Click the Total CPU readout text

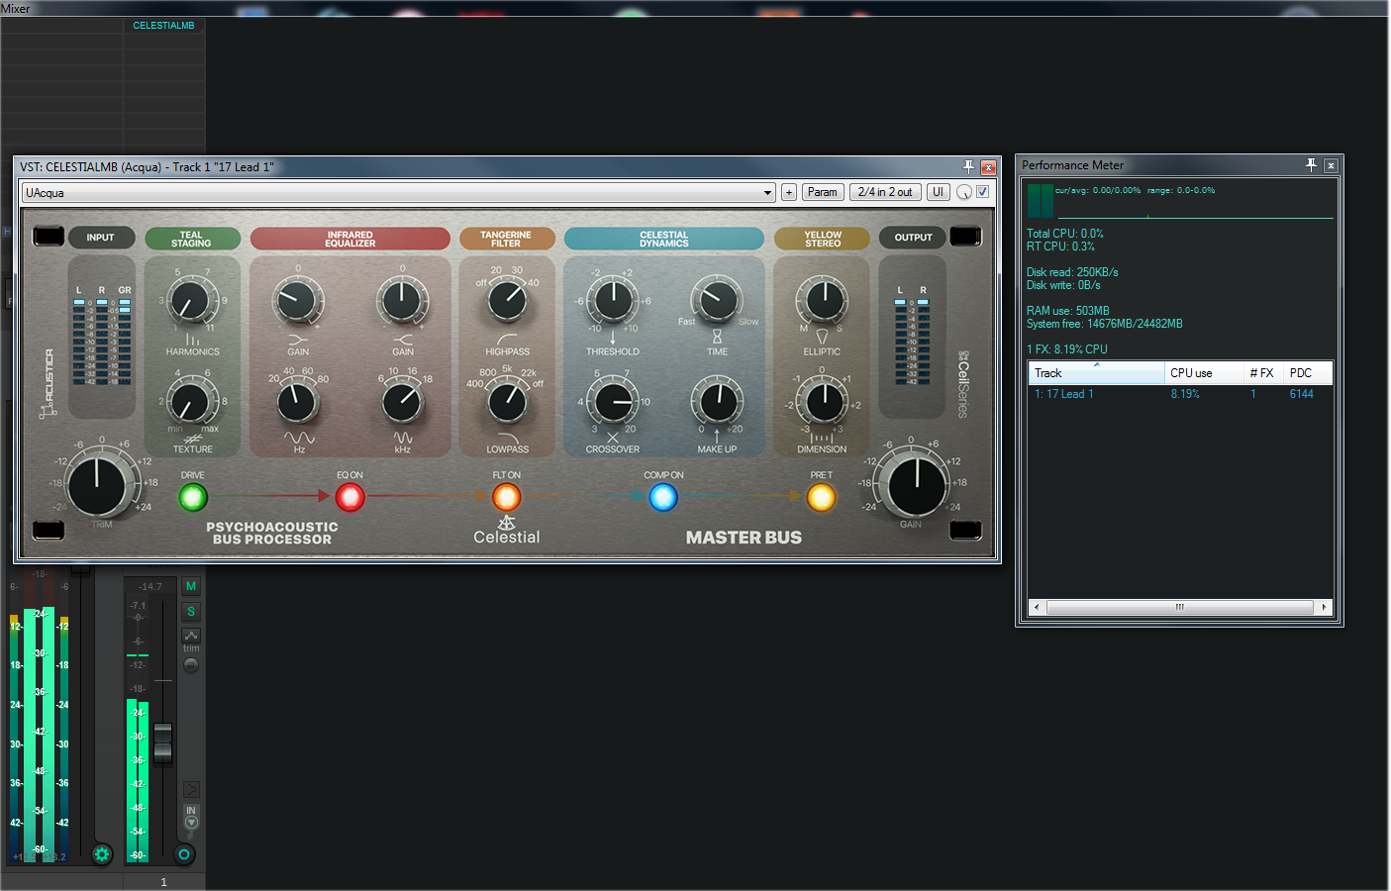click(1065, 234)
